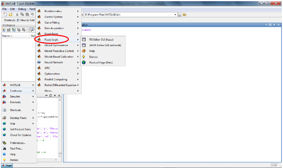Click the Web globe icon in Start menu

pos(4,124)
